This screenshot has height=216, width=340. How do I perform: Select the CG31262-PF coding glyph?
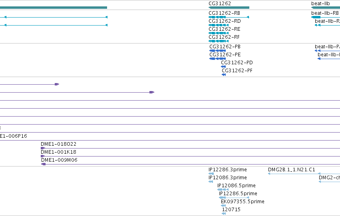click(224, 75)
